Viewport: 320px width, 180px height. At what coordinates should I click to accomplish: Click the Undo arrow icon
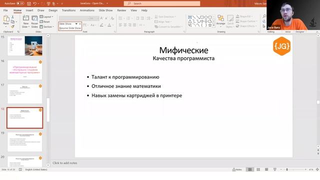click(x=34, y=3)
